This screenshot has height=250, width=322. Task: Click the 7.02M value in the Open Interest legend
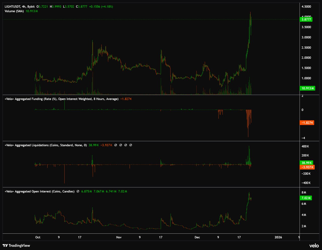click(x=123, y=191)
